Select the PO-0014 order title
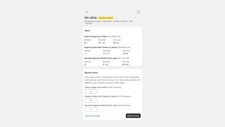 (91, 18)
